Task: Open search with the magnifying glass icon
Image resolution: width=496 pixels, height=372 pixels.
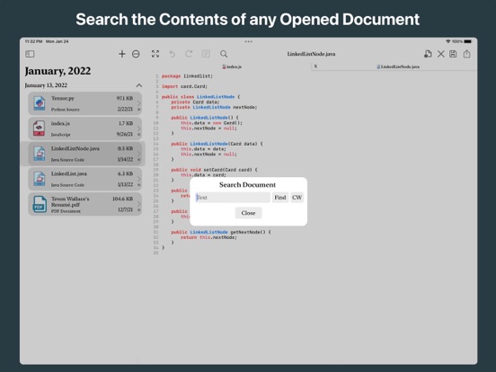Action: click(224, 54)
